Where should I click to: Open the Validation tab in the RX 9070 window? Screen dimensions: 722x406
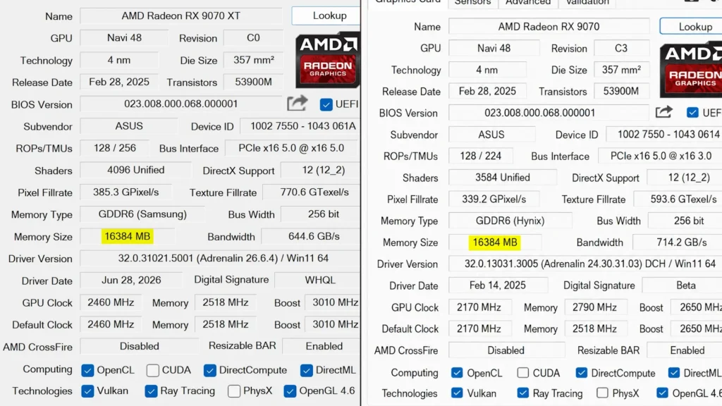[x=587, y=3]
